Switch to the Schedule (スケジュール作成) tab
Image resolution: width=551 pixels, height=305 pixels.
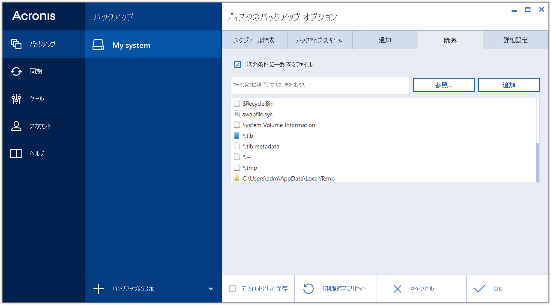click(254, 40)
